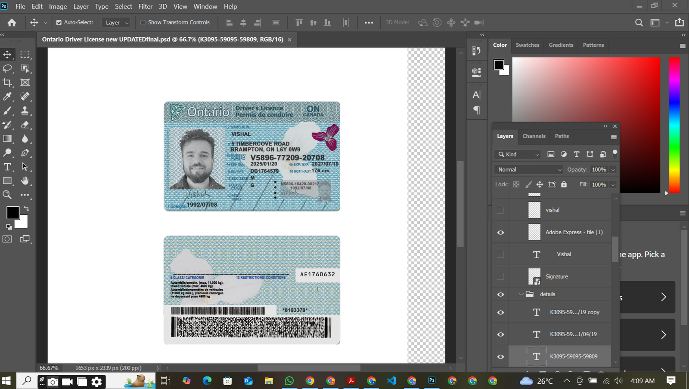689x389 pixels.
Task: Open the Layers panel flyout menu
Action: pos(614,137)
